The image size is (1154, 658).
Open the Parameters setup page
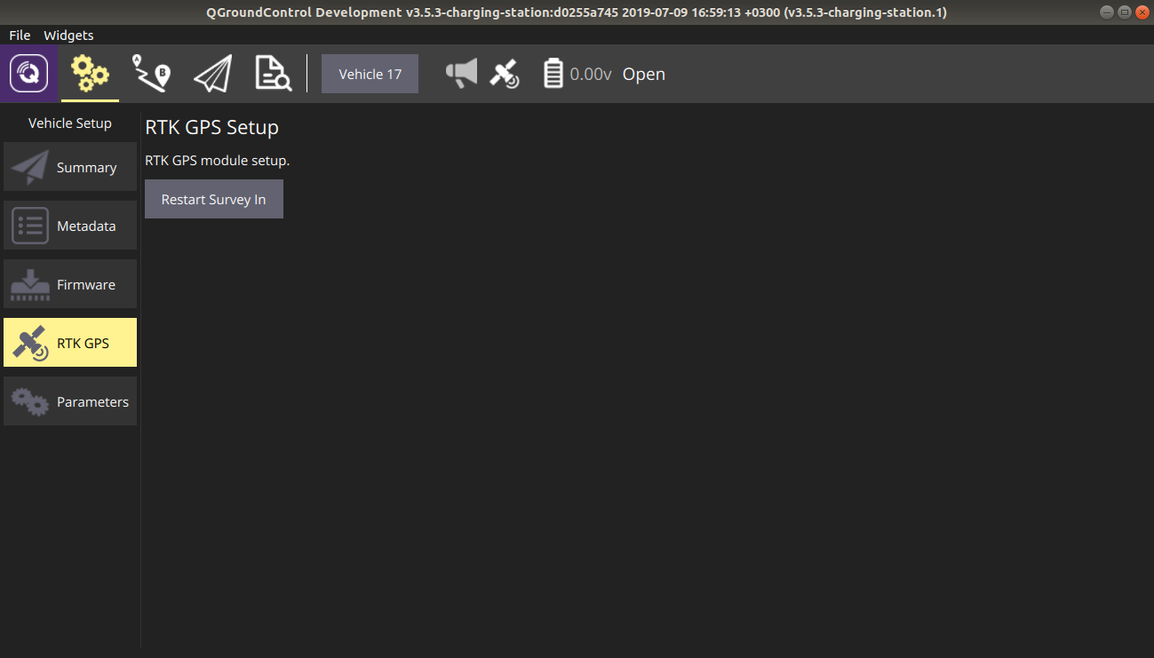pos(70,401)
